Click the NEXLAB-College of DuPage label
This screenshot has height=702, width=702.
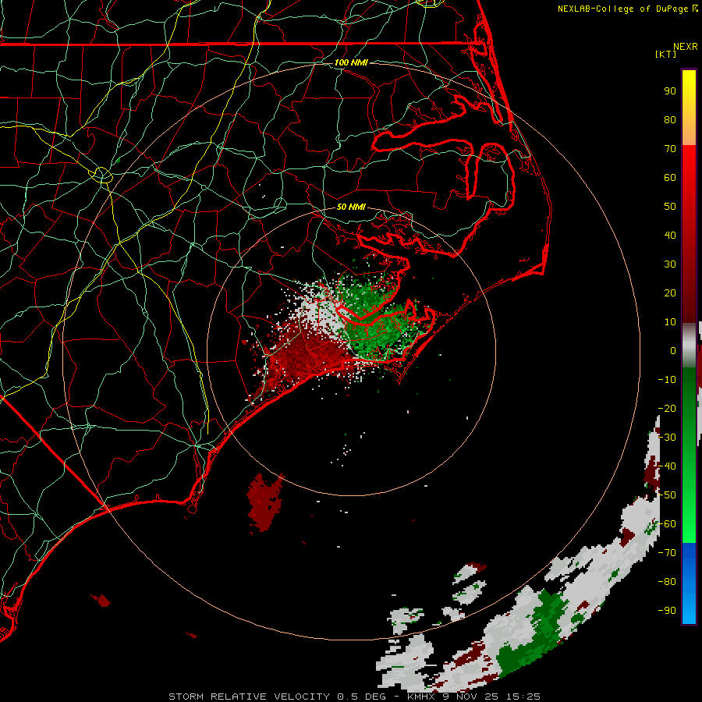(624, 9)
